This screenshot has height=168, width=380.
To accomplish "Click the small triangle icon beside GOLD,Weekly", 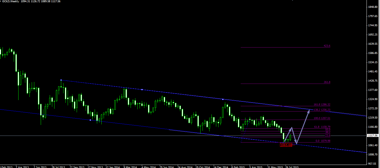I will click(1, 1).
